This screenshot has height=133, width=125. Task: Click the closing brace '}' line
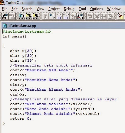[x=4, y=123]
